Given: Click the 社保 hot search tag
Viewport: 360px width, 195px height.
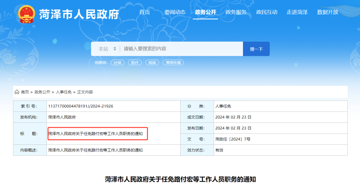Looking at the screenshot, I should coord(118,62).
